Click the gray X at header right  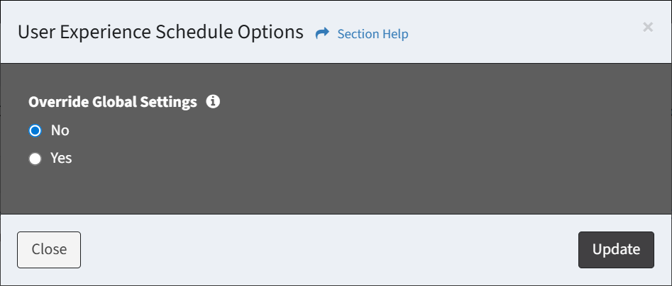647,27
